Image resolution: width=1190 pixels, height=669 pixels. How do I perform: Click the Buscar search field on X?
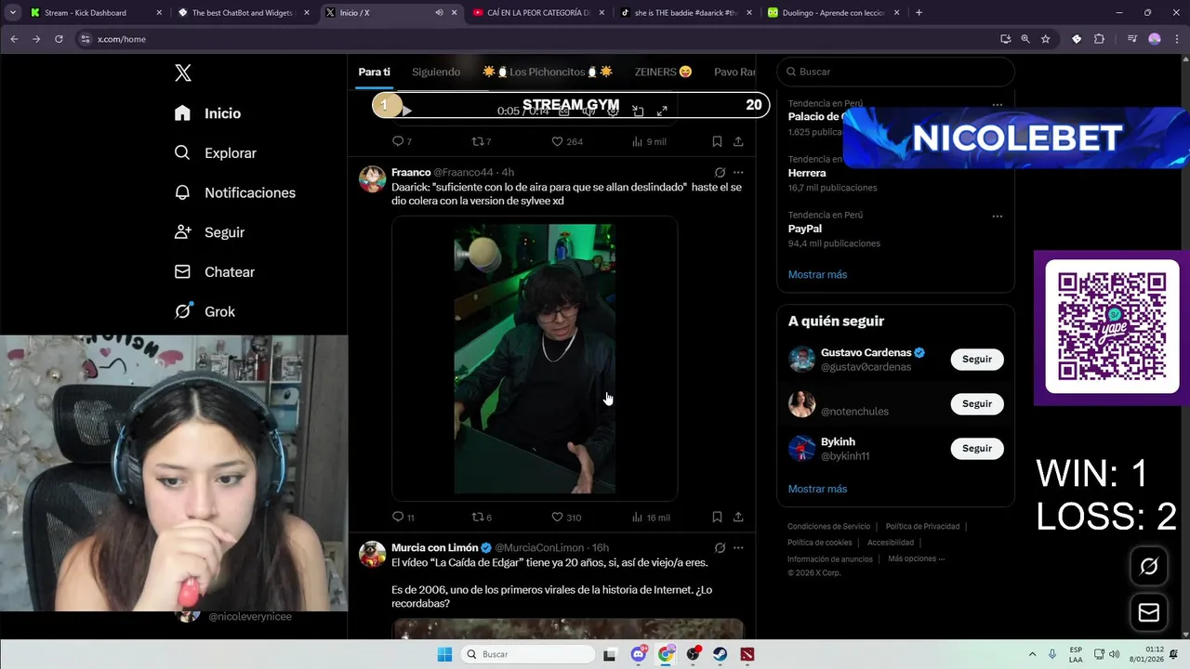pyautogui.click(x=896, y=72)
